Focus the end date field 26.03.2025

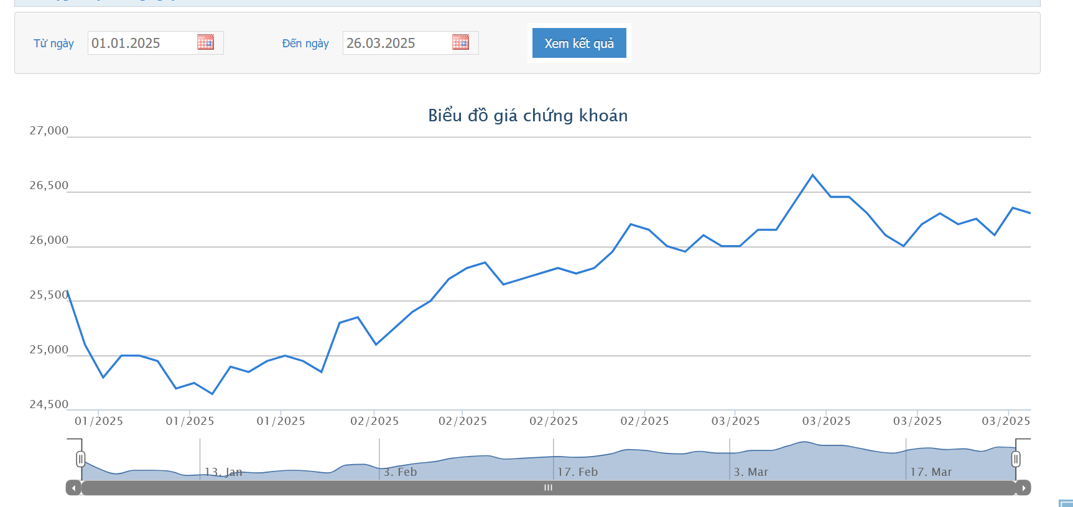pos(397,43)
